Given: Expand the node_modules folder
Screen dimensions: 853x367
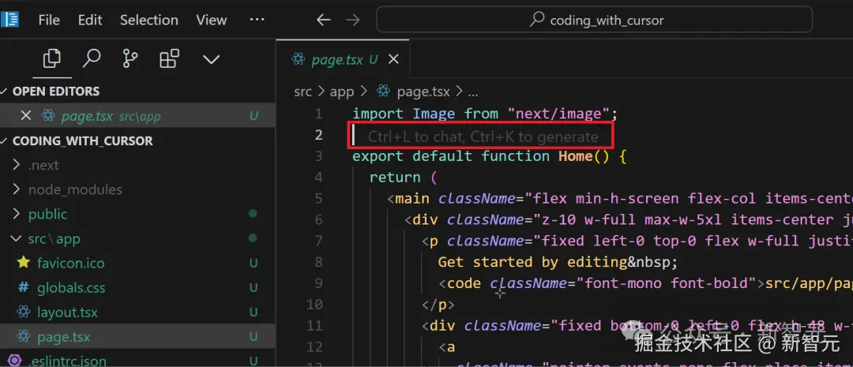Looking at the screenshot, I should 75,189.
